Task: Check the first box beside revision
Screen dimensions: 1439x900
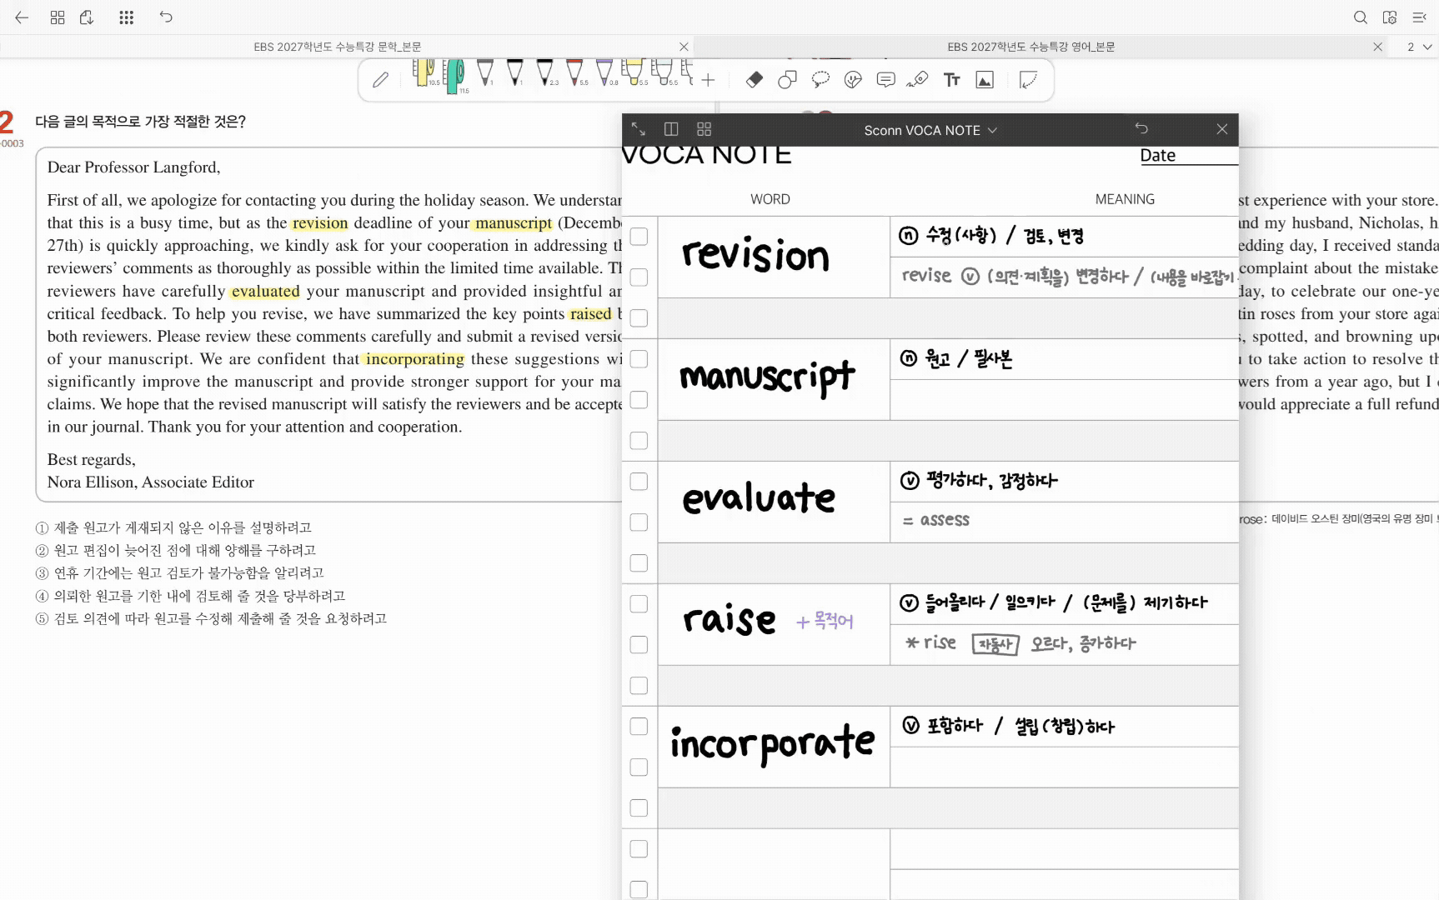Action: [639, 237]
